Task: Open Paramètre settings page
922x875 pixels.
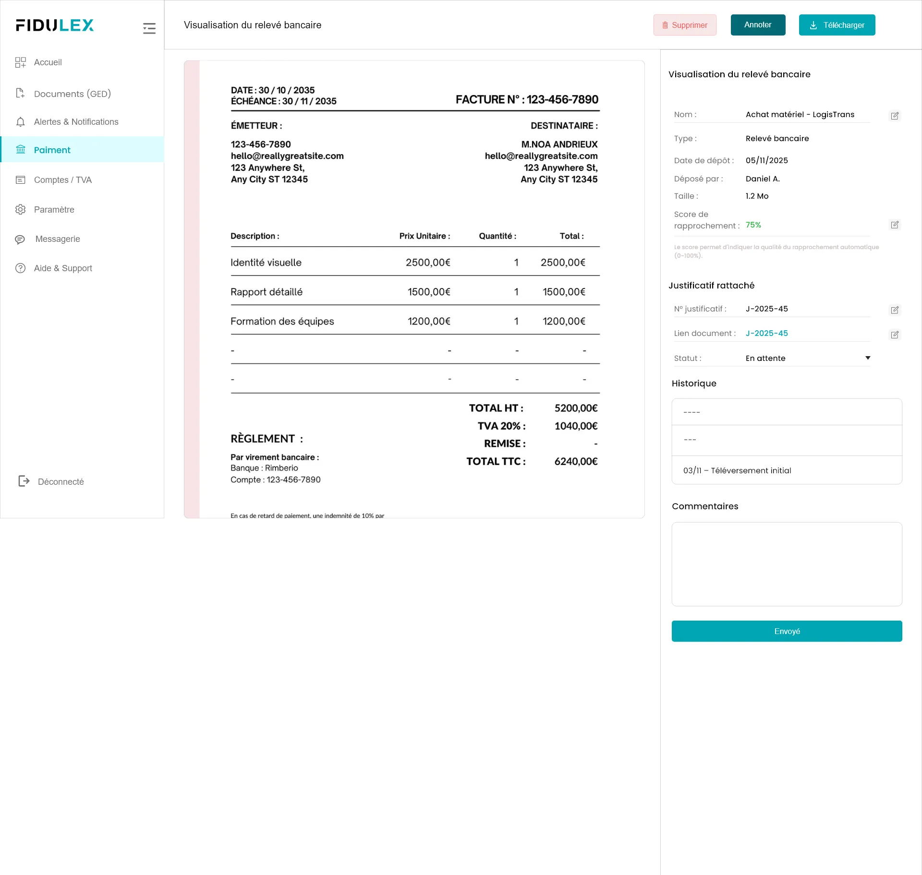Action: [x=54, y=210]
